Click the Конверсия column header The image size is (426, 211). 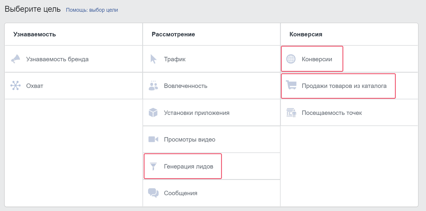tap(306, 34)
